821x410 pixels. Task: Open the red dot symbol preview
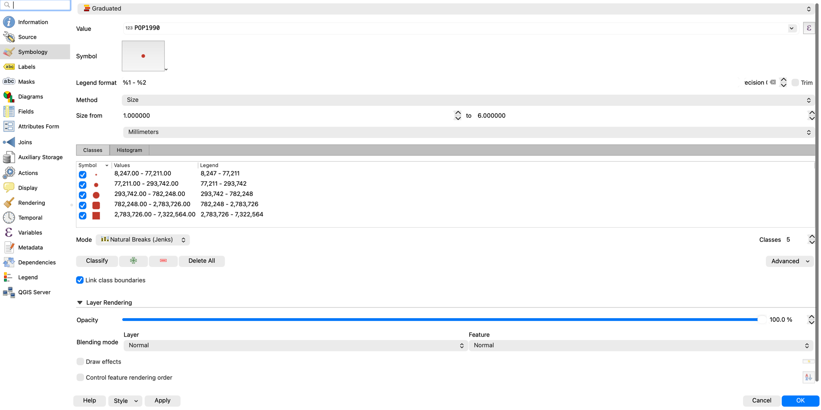[x=143, y=56]
